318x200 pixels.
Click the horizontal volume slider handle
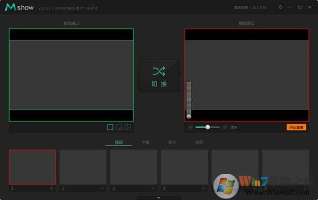(208, 127)
